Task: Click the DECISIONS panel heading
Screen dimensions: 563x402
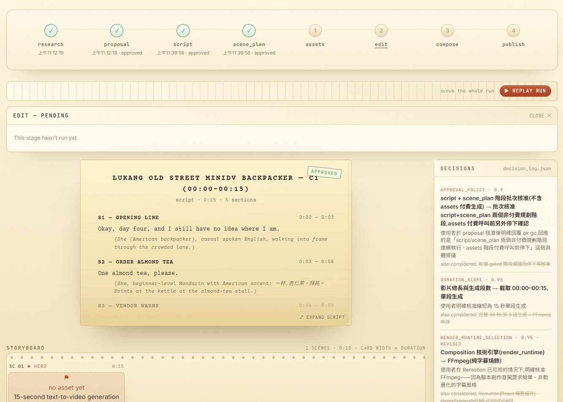Action: coord(458,168)
